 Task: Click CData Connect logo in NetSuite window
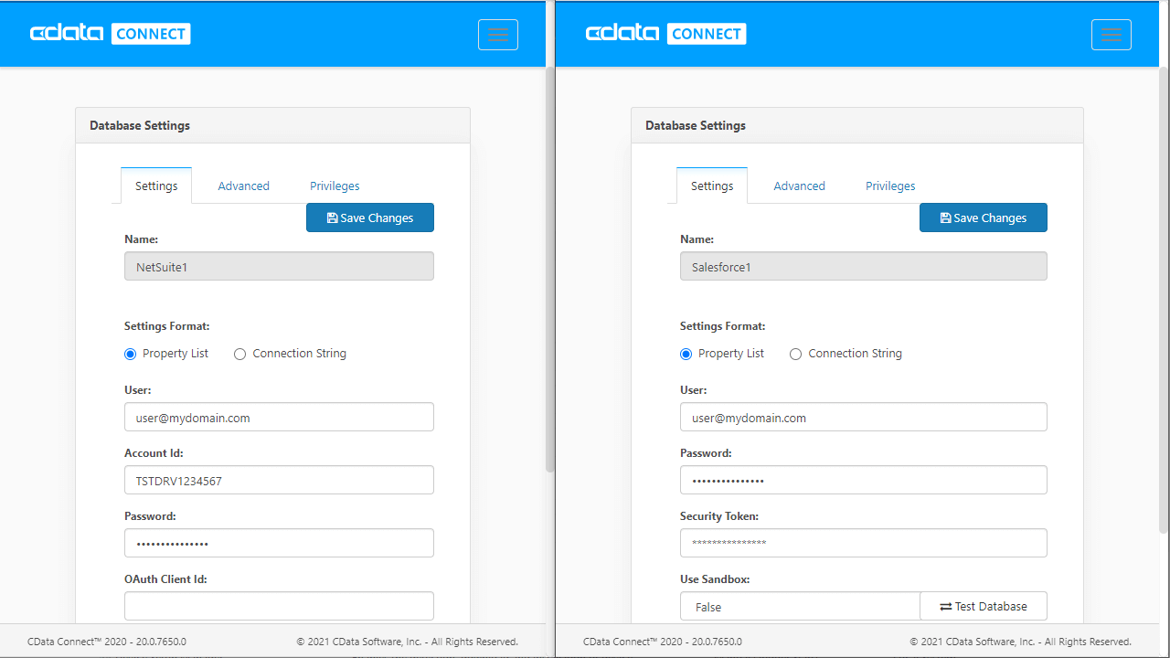coord(111,34)
